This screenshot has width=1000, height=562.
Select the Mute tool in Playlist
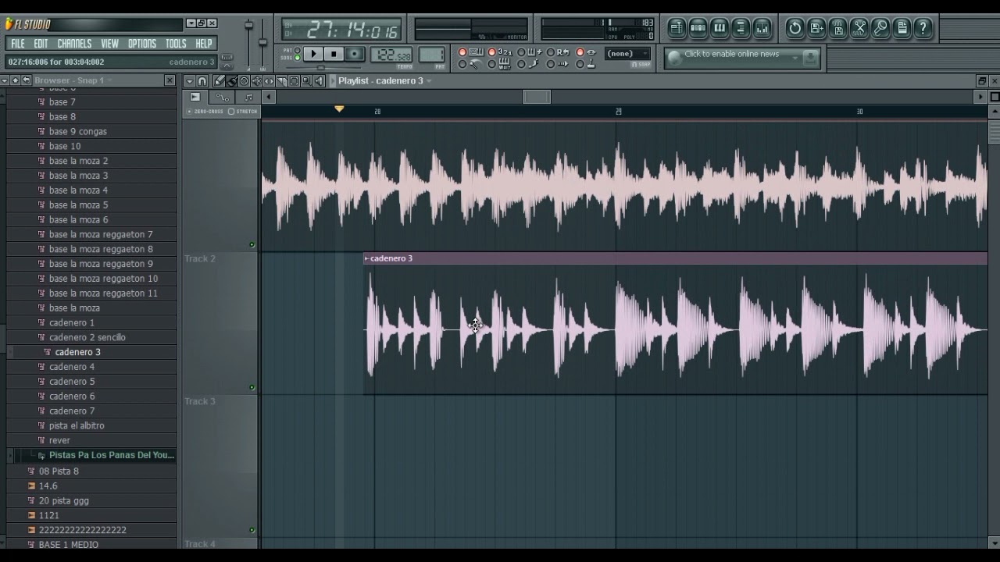pos(256,80)
